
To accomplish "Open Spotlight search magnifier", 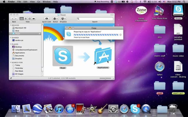I will [184, 1].
